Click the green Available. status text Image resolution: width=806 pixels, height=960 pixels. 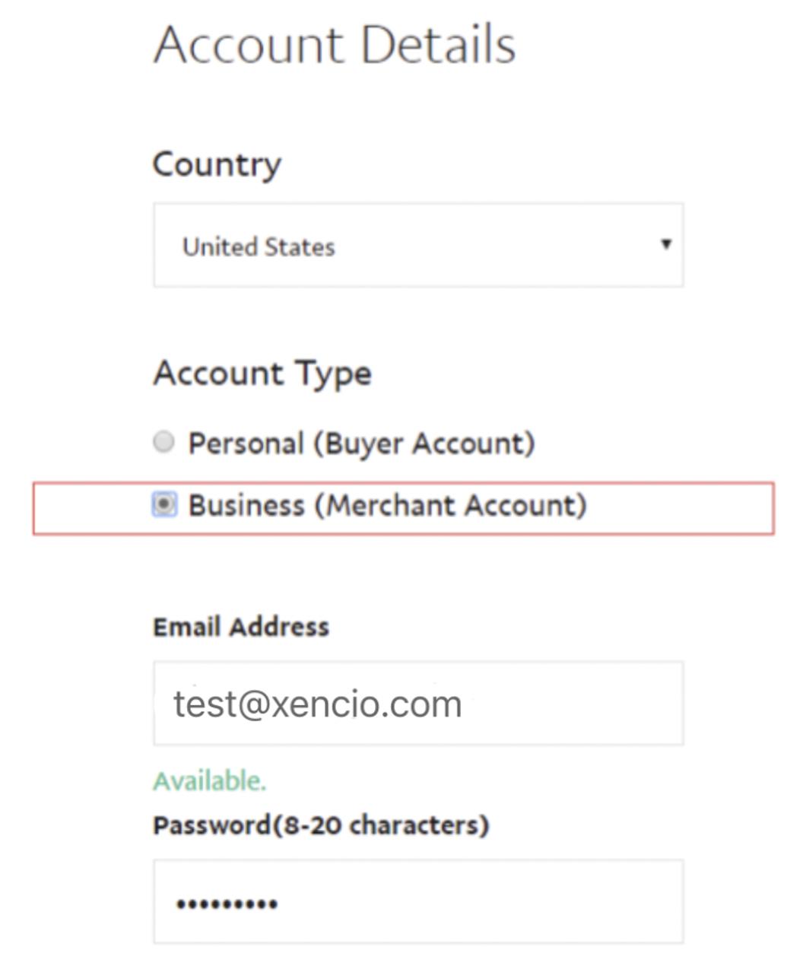[210, 781]
